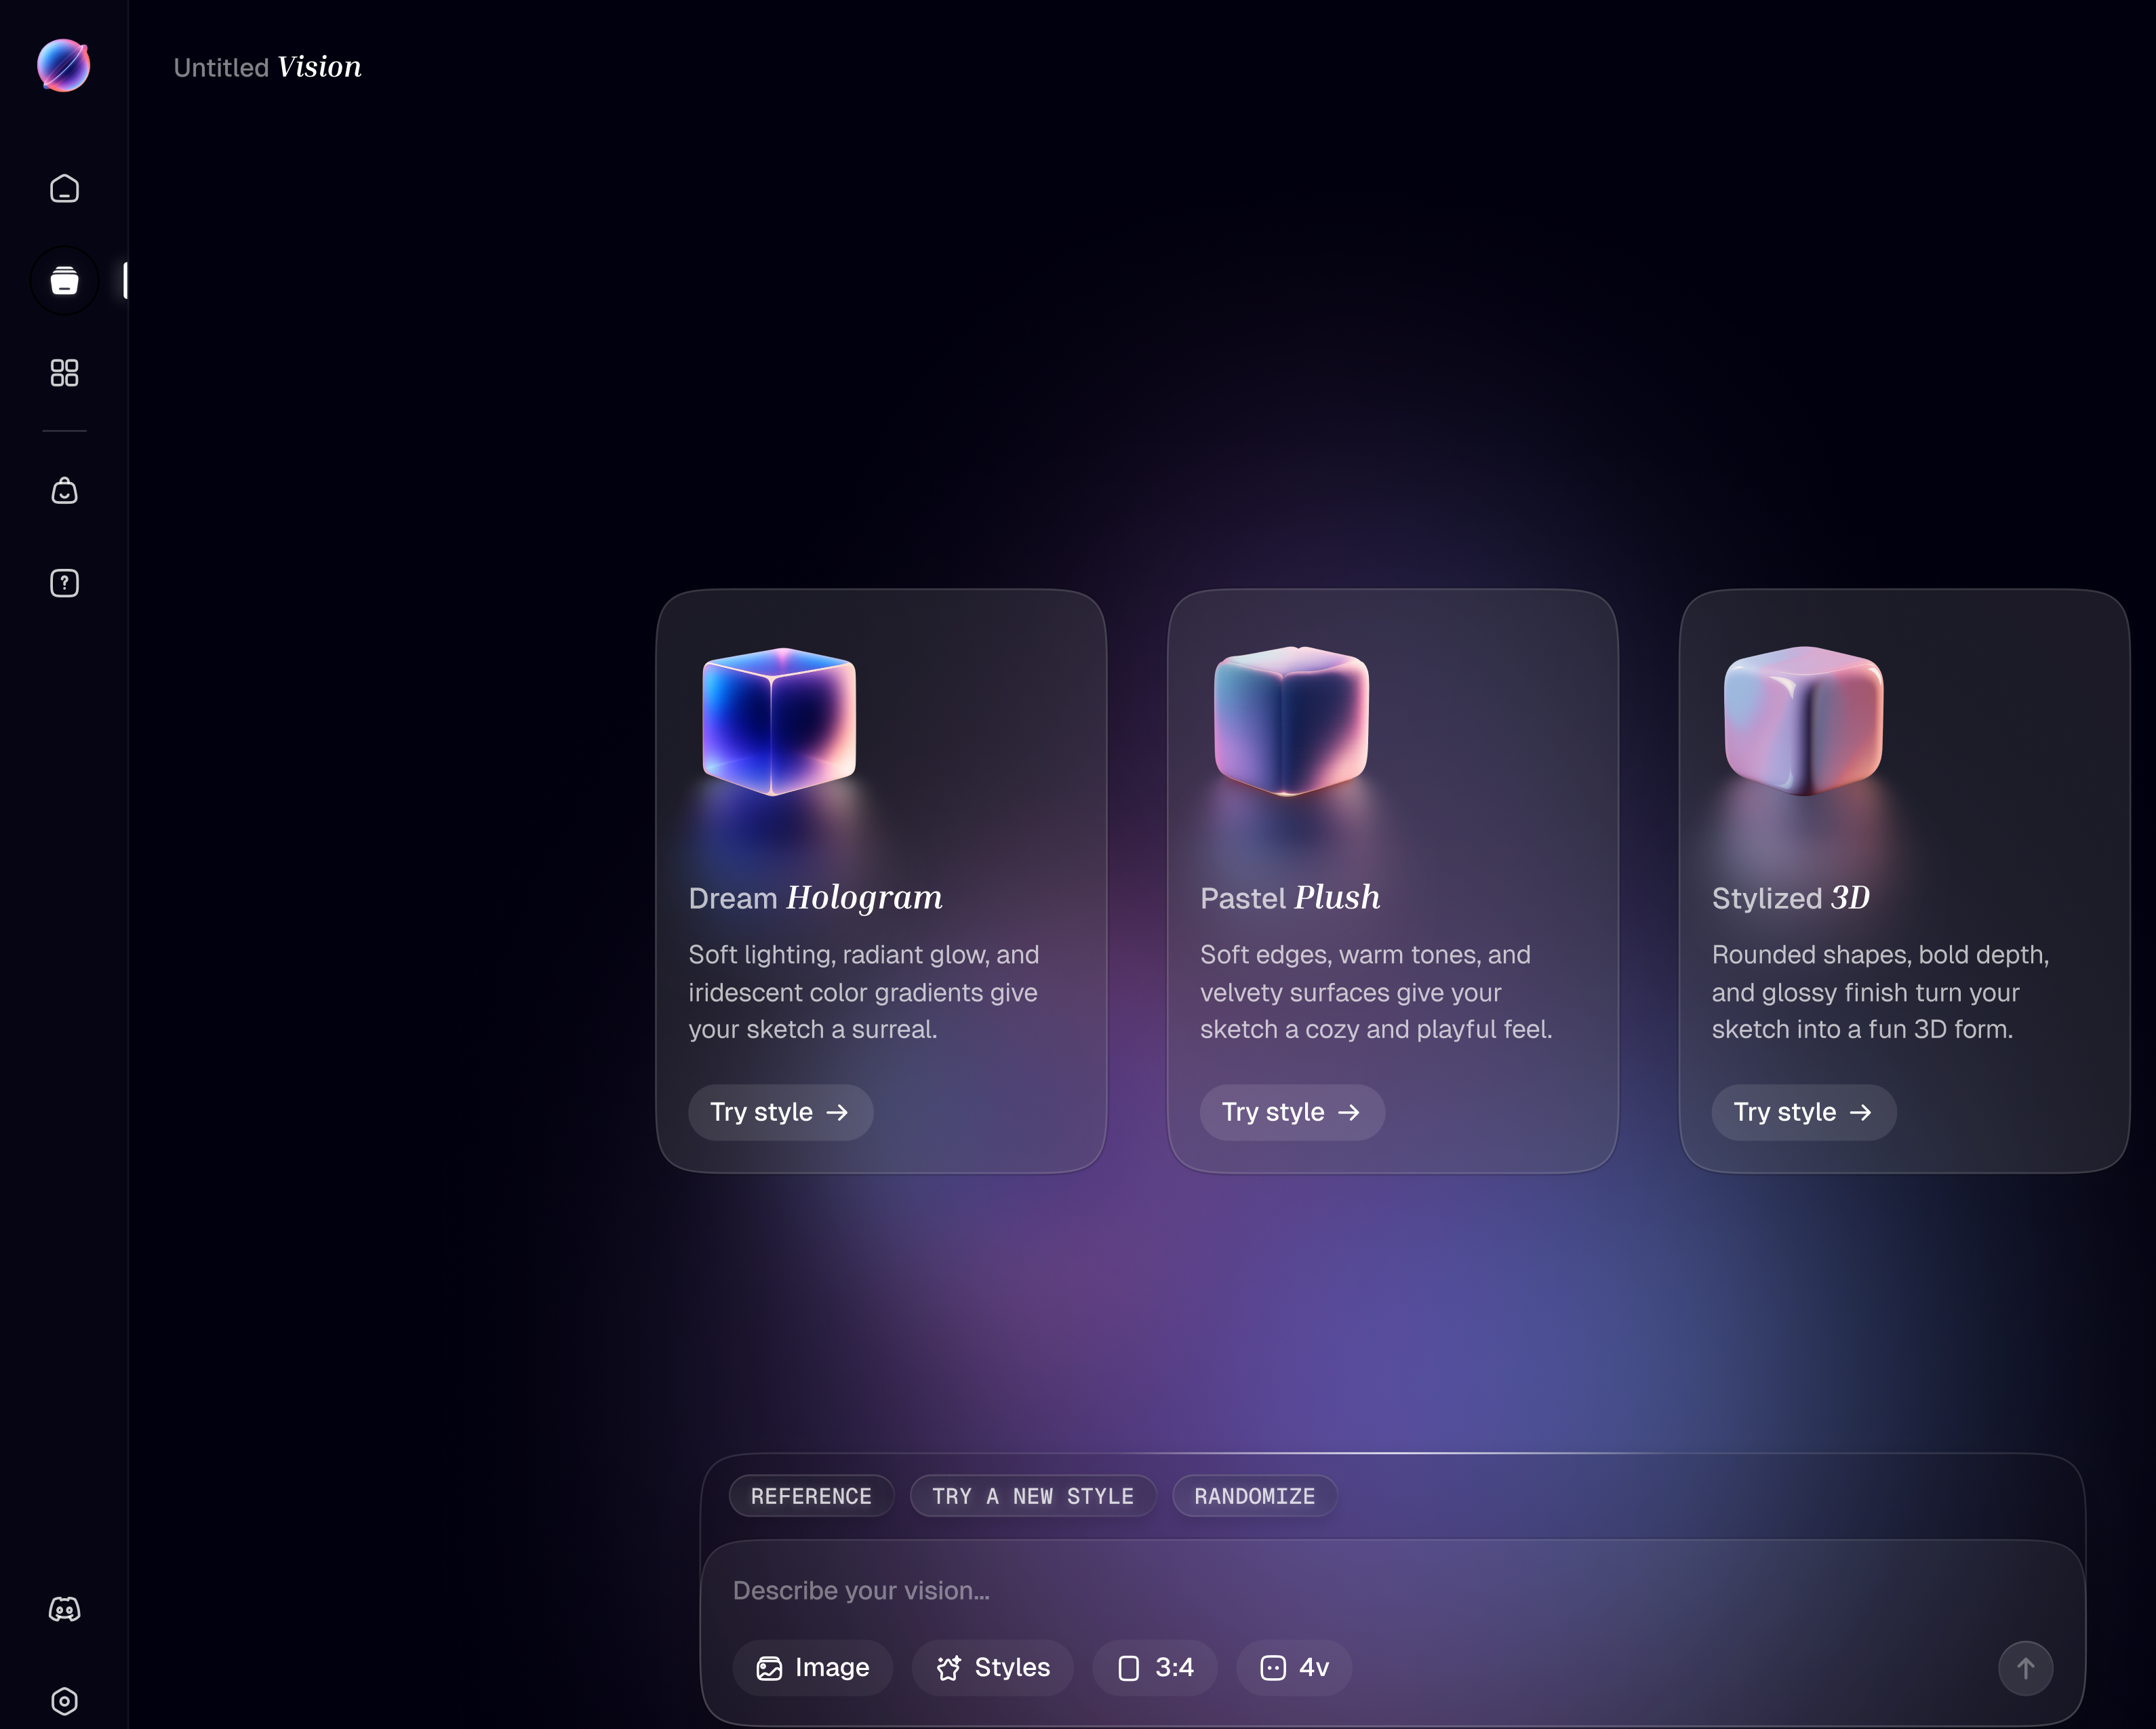Try style on Stylized 3D card

(1803, 1112)
